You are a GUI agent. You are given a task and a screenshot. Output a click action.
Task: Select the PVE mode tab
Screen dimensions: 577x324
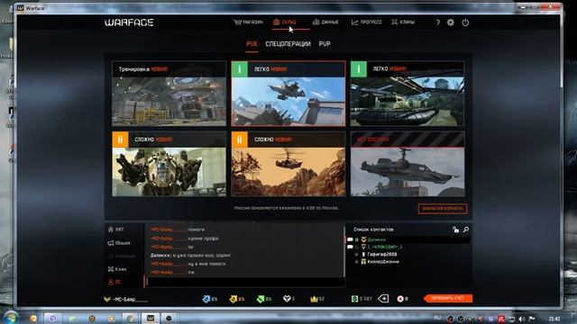[252, 44]
